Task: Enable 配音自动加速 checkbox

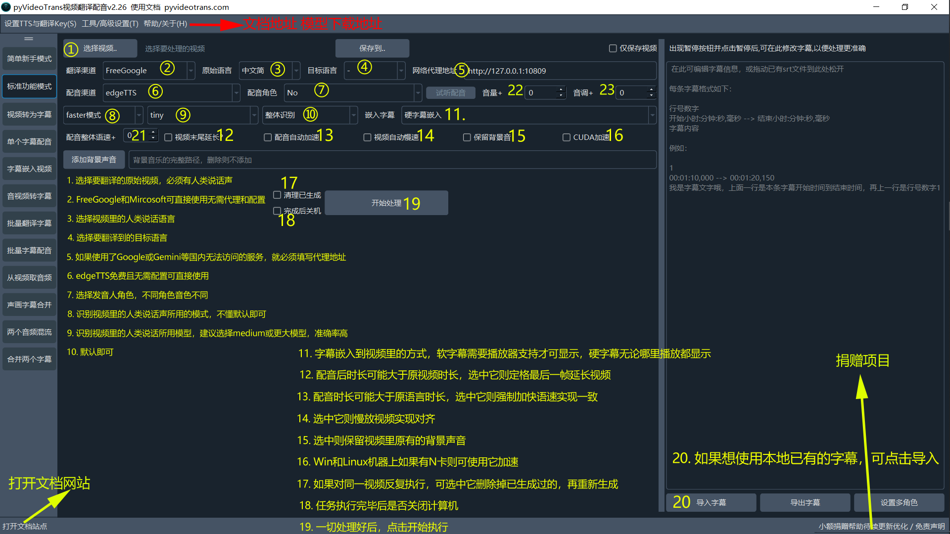Action: (268, 137)
